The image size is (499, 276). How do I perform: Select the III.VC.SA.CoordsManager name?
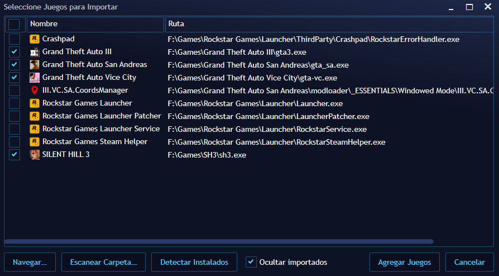coord(85,90)
